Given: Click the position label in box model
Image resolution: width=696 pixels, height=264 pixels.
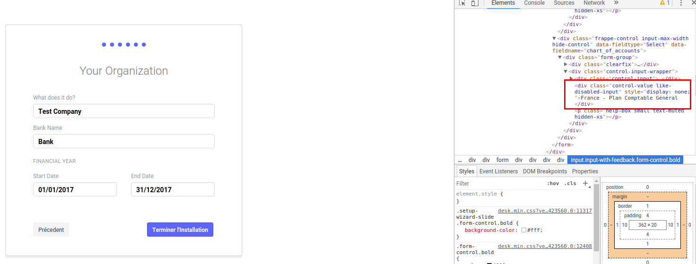Looking at the screenshot, I should click(615, 187).
